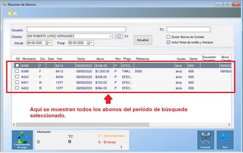Sort by the Movimiento column header
The height and width of the screenshot is (153, 243).
click(x=29, y=59)
